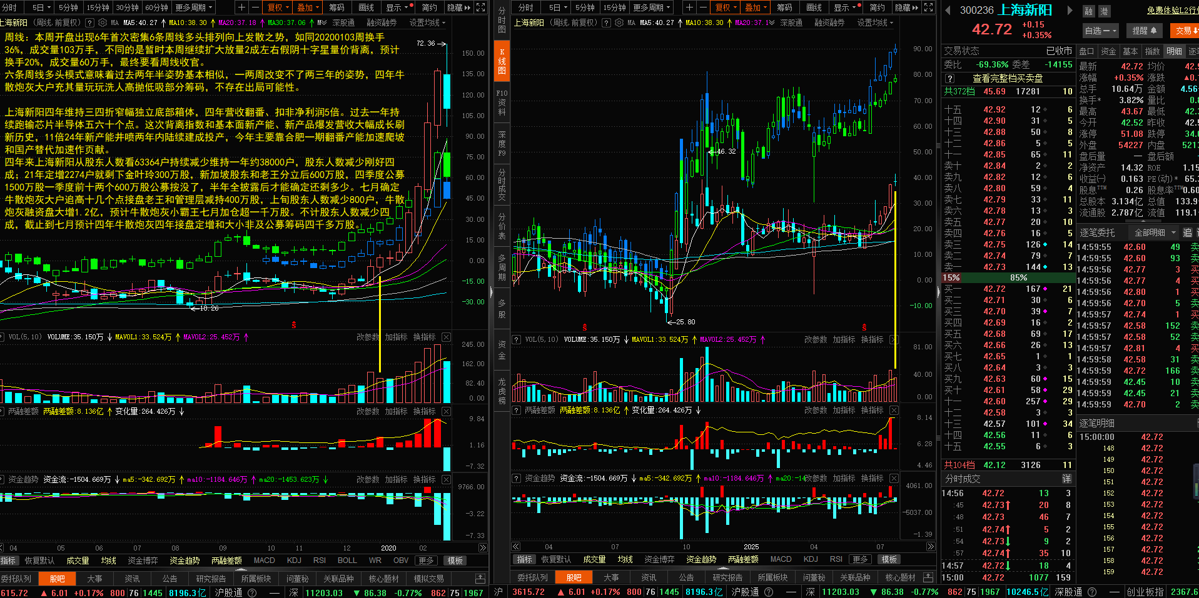Viewport: 1199px width, 598px height.
Task: Go to next stock with right arrow
Action: [1070, 11]
